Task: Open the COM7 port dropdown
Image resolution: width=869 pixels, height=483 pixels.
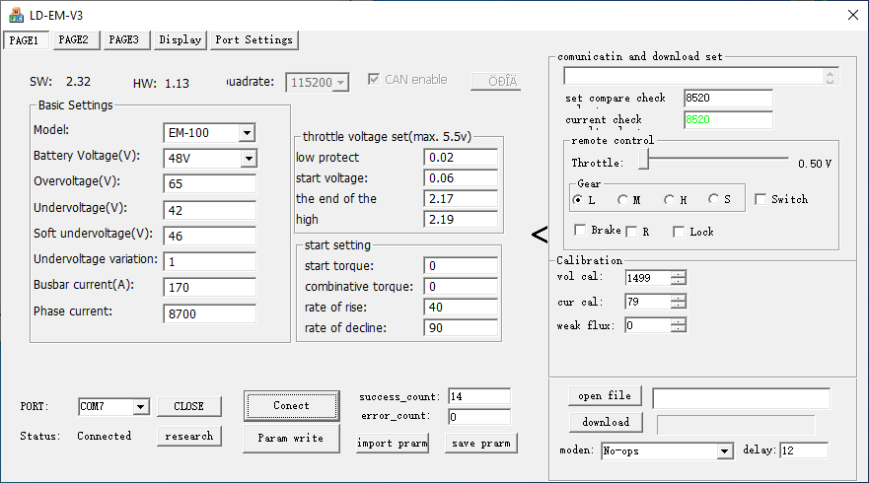Action: click(x=139, y=406)
